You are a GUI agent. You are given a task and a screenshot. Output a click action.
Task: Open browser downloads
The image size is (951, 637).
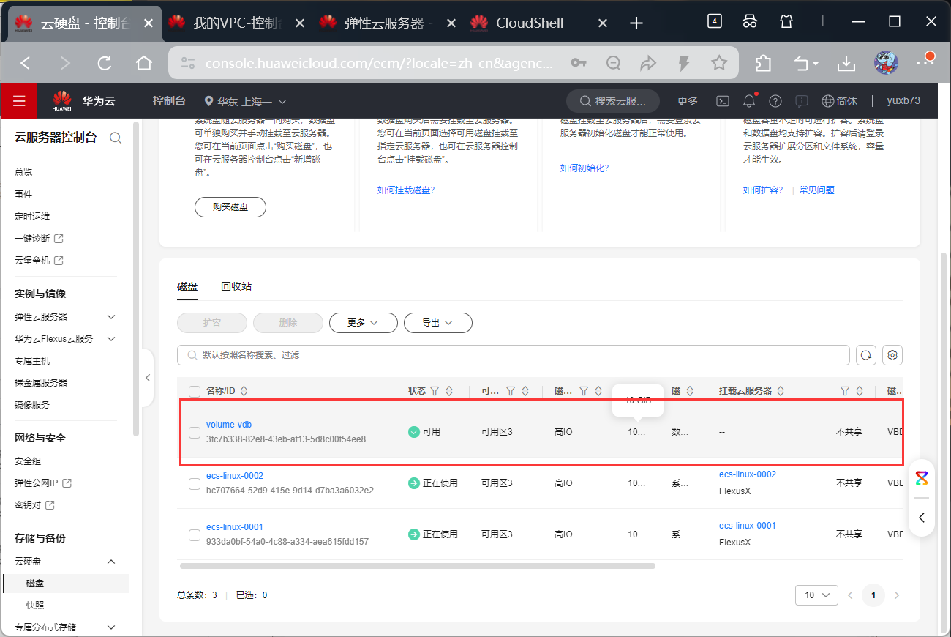(x=846, y=64)
